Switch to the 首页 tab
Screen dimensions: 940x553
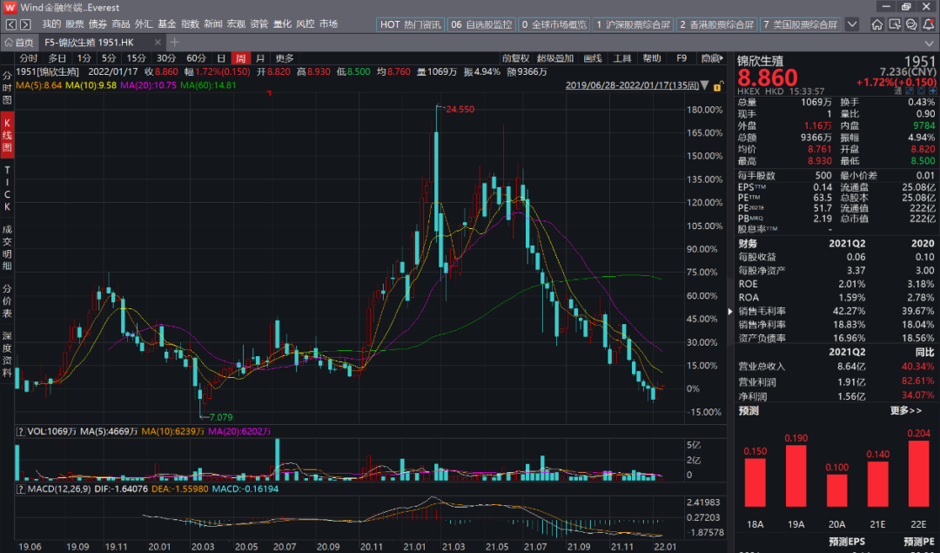(19, 42)
